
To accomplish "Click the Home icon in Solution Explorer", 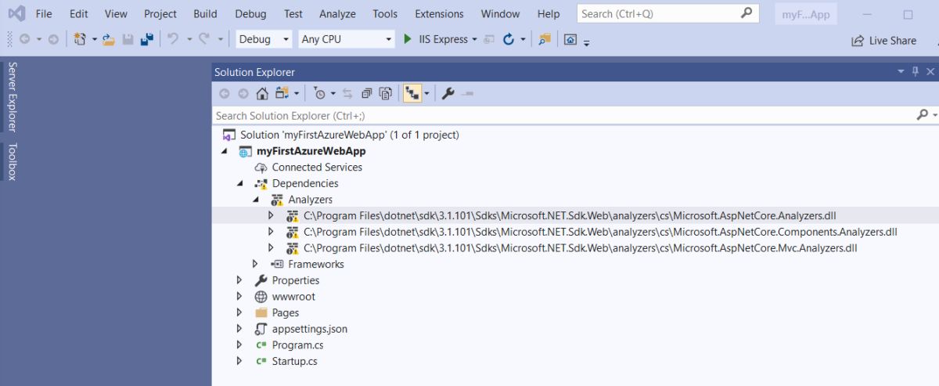I will point(262,93).
